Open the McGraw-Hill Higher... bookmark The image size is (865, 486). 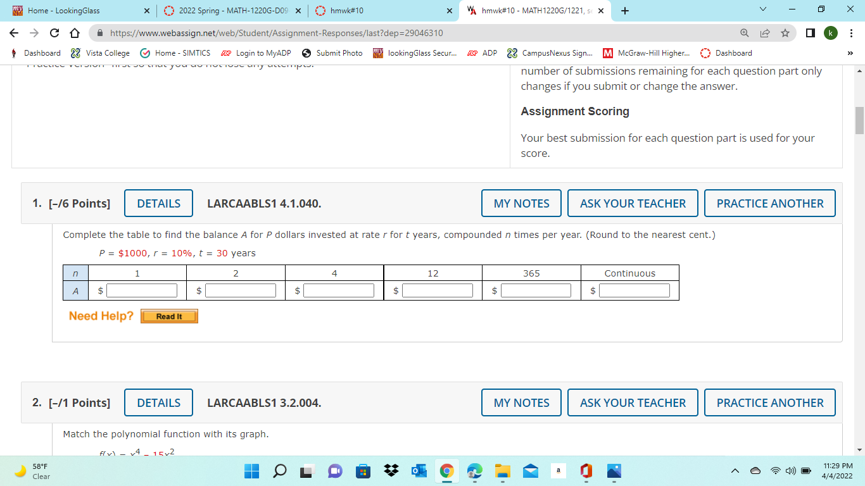[647, 53]
